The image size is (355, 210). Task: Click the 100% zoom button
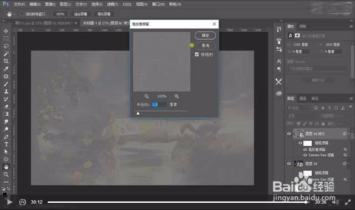[x=60, y=14]
